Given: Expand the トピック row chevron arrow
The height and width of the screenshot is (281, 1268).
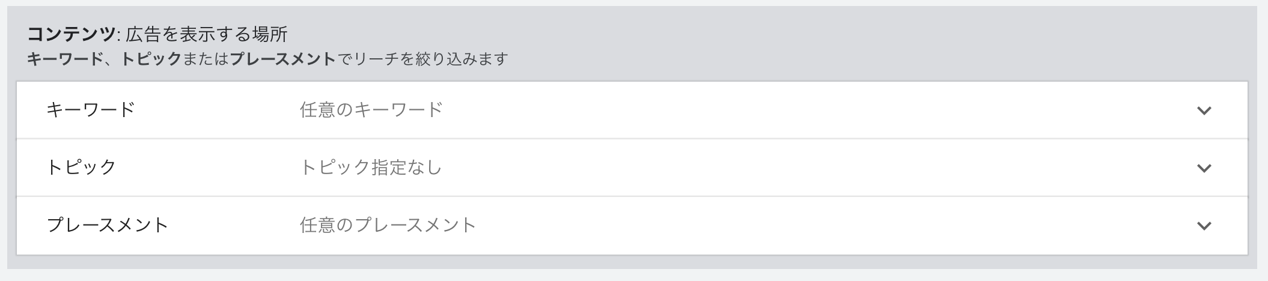Looking at the screenshot, I should pos(1204,168).
